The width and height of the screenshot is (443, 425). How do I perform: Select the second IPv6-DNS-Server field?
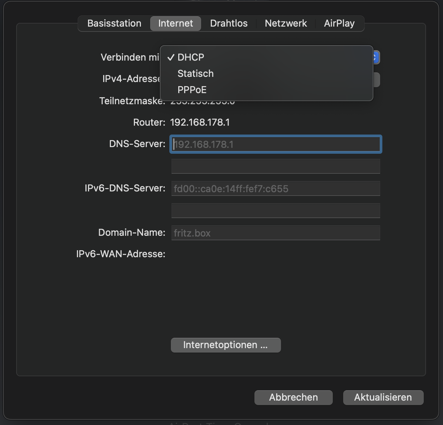275,211
